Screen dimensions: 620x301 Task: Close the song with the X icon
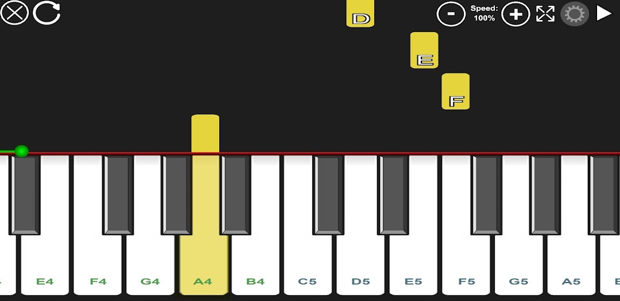[x=14, y=13]
